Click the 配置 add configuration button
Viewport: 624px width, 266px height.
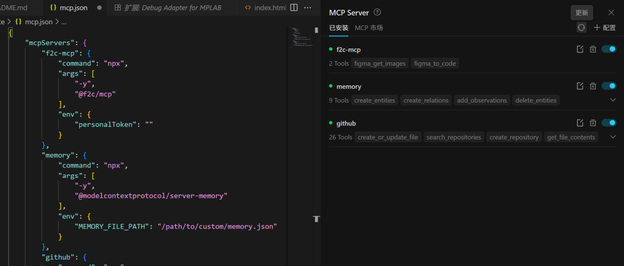[604, 28]
